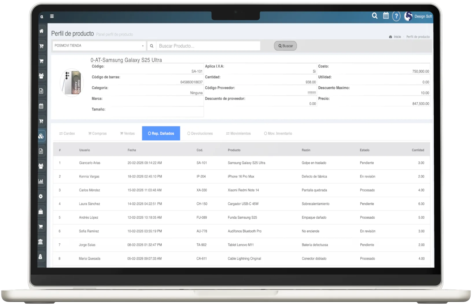Open the Compras tab

click(97, 134)
